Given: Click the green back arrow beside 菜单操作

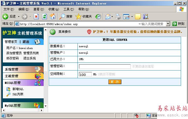Looking at the screenshot, I should click(53, 32).
